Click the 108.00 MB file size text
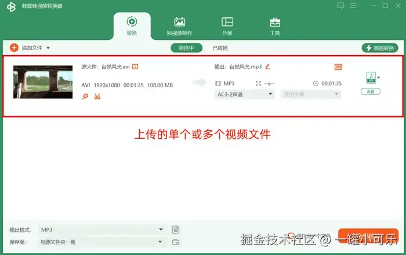 (160, 85)
